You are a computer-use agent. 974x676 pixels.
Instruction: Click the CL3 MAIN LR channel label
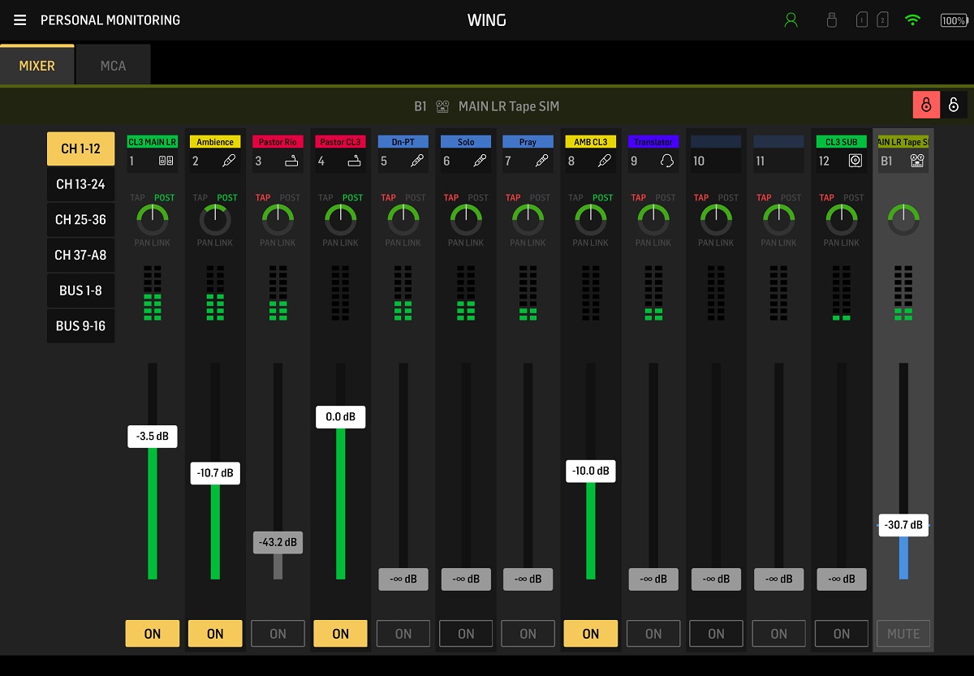[153, 142]
